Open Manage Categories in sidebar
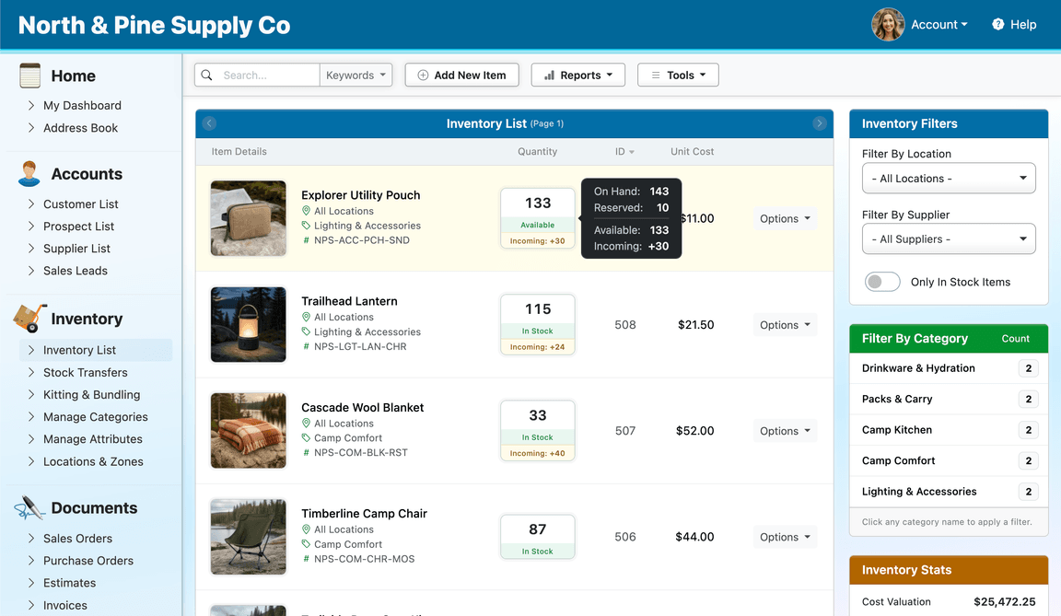 click(x=96, y=417)
